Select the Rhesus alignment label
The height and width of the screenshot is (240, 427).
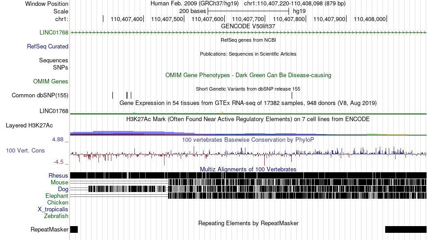(58, 175)
